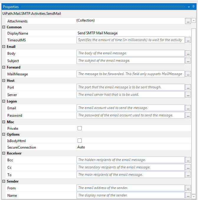This screenshot has width=198, height=200.
Task: Click the From input field
Action: (x=131, y=188)
